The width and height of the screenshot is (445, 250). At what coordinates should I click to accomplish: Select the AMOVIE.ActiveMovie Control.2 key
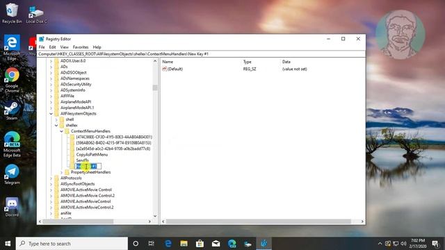[x=88, y=196]
